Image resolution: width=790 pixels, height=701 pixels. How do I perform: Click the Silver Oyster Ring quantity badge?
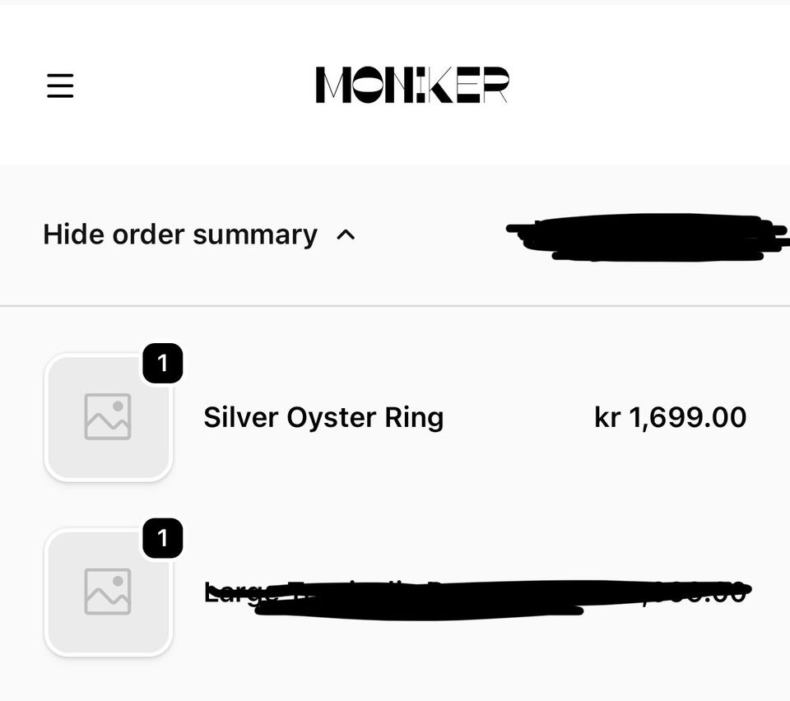point(162,364)
